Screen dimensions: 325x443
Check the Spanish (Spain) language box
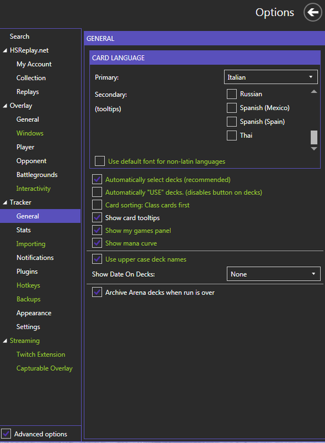[x=232, y=122]
